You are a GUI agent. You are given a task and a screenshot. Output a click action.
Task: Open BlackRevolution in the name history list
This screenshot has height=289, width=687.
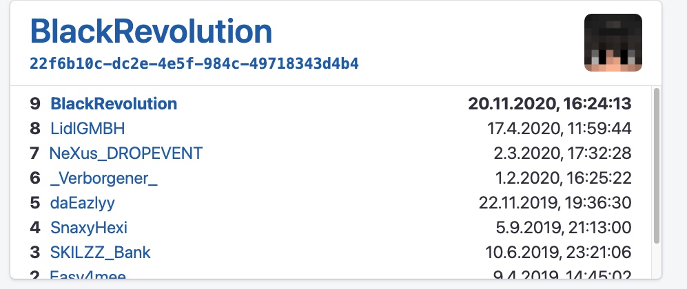pos(114,104)
